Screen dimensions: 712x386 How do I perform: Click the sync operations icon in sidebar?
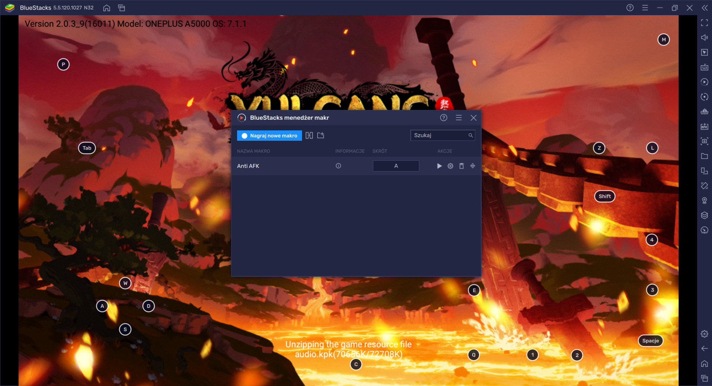[x=705, y=97]
